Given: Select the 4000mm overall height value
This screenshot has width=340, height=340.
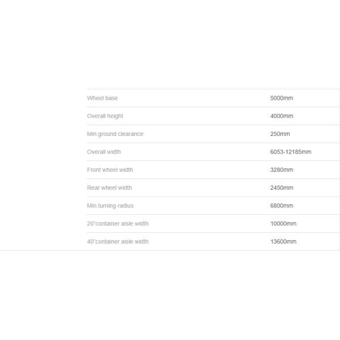Looking at the screenshot, I should point(282,116).
